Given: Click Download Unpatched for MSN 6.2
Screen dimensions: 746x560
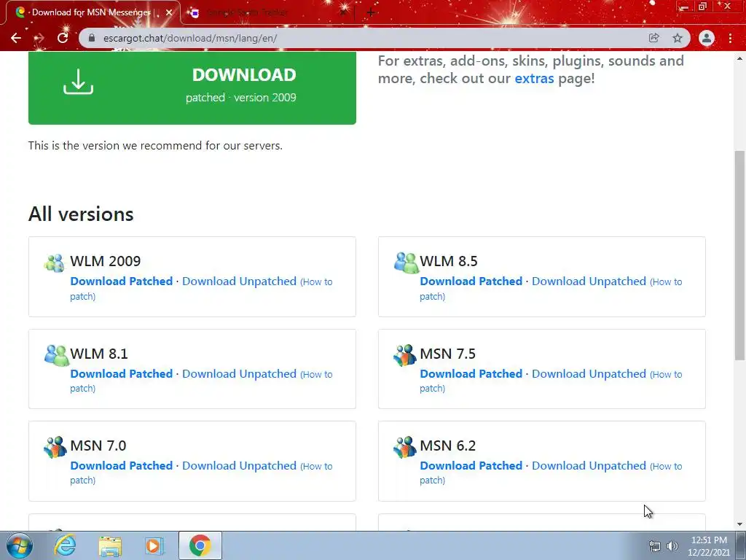Looking at the screenshot, I should pos(589,466).
